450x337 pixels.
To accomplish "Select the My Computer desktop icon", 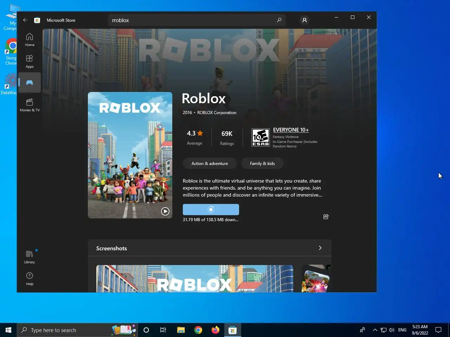I will click(x=11, y=18).
